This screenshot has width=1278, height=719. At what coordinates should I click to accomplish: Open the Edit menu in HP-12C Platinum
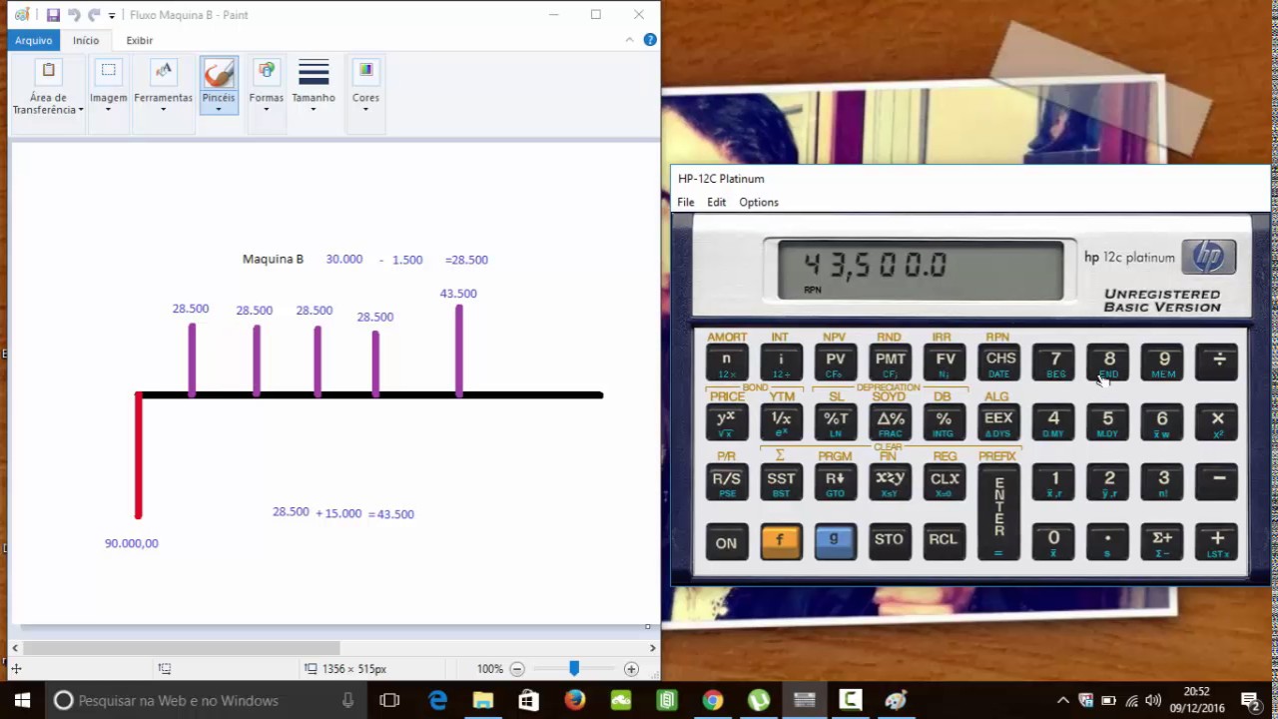pos(717,202)
